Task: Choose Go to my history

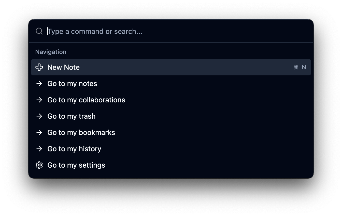Action: tap(74, 149)
